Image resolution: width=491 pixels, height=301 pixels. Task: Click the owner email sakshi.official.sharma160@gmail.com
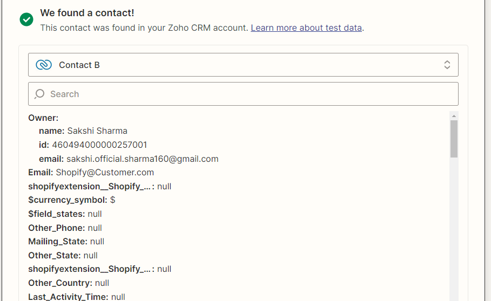point(143,159)
